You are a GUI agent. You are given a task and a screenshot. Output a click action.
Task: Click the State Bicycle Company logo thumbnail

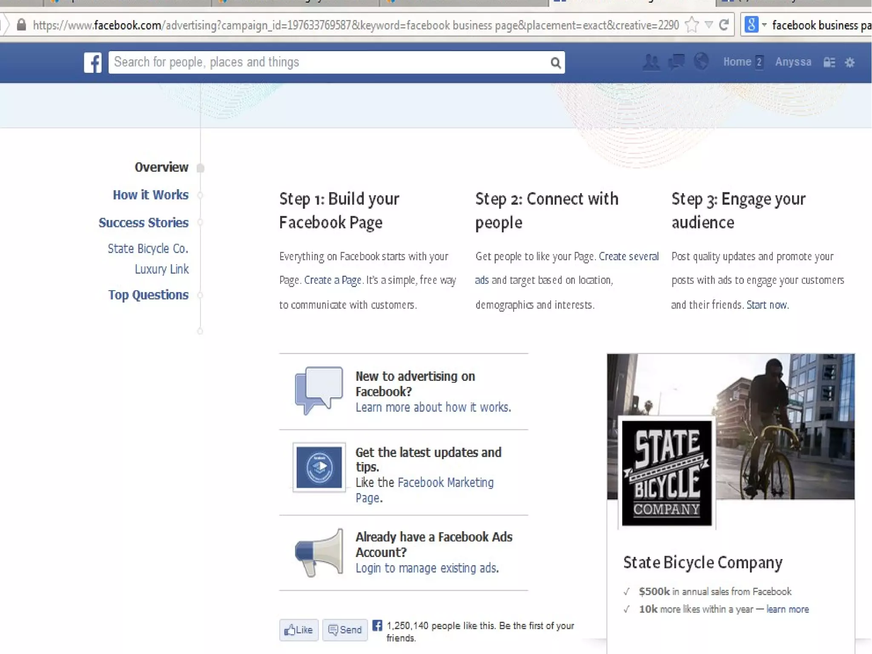pos(666,473)
